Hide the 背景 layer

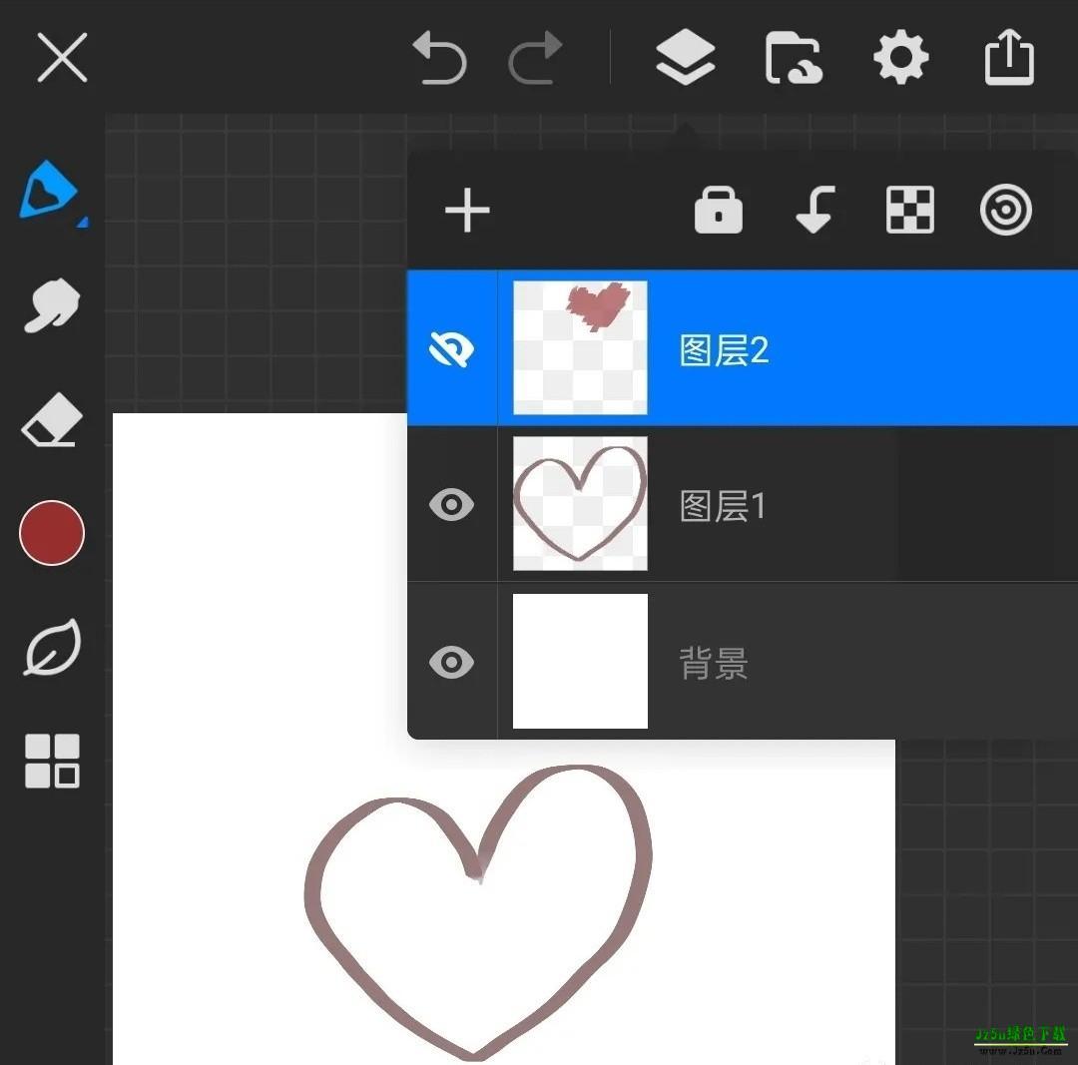[x=451, y=663]
